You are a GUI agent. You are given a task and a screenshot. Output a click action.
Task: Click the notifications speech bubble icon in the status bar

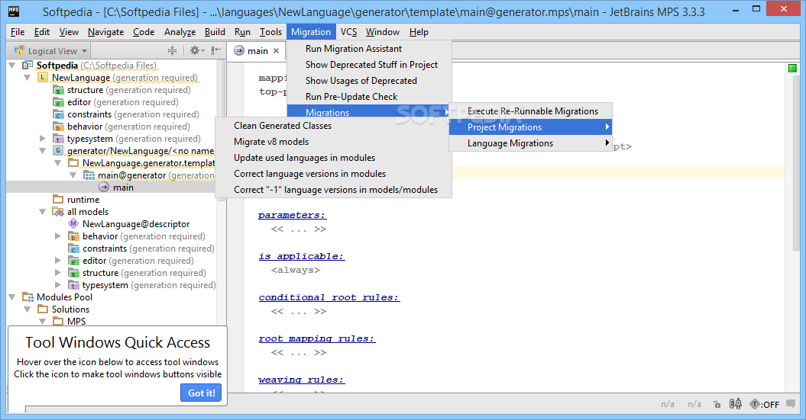(x=791, y=404)
